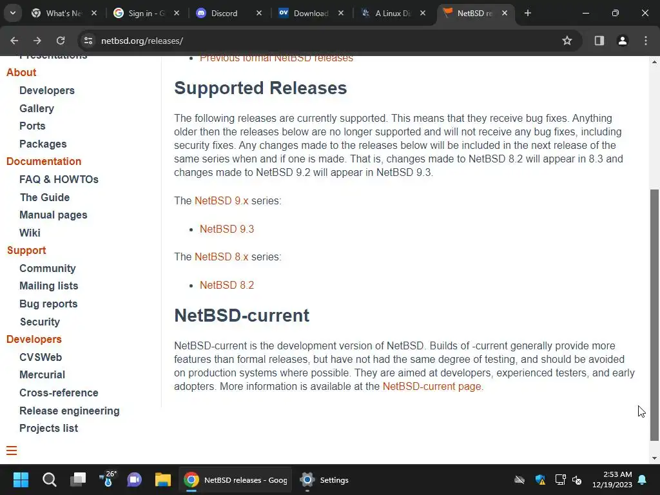The height and width of the screenshot is (495, 660).
Task: Bookmark this page with the star icon
Action: click(x=567, y=41)
